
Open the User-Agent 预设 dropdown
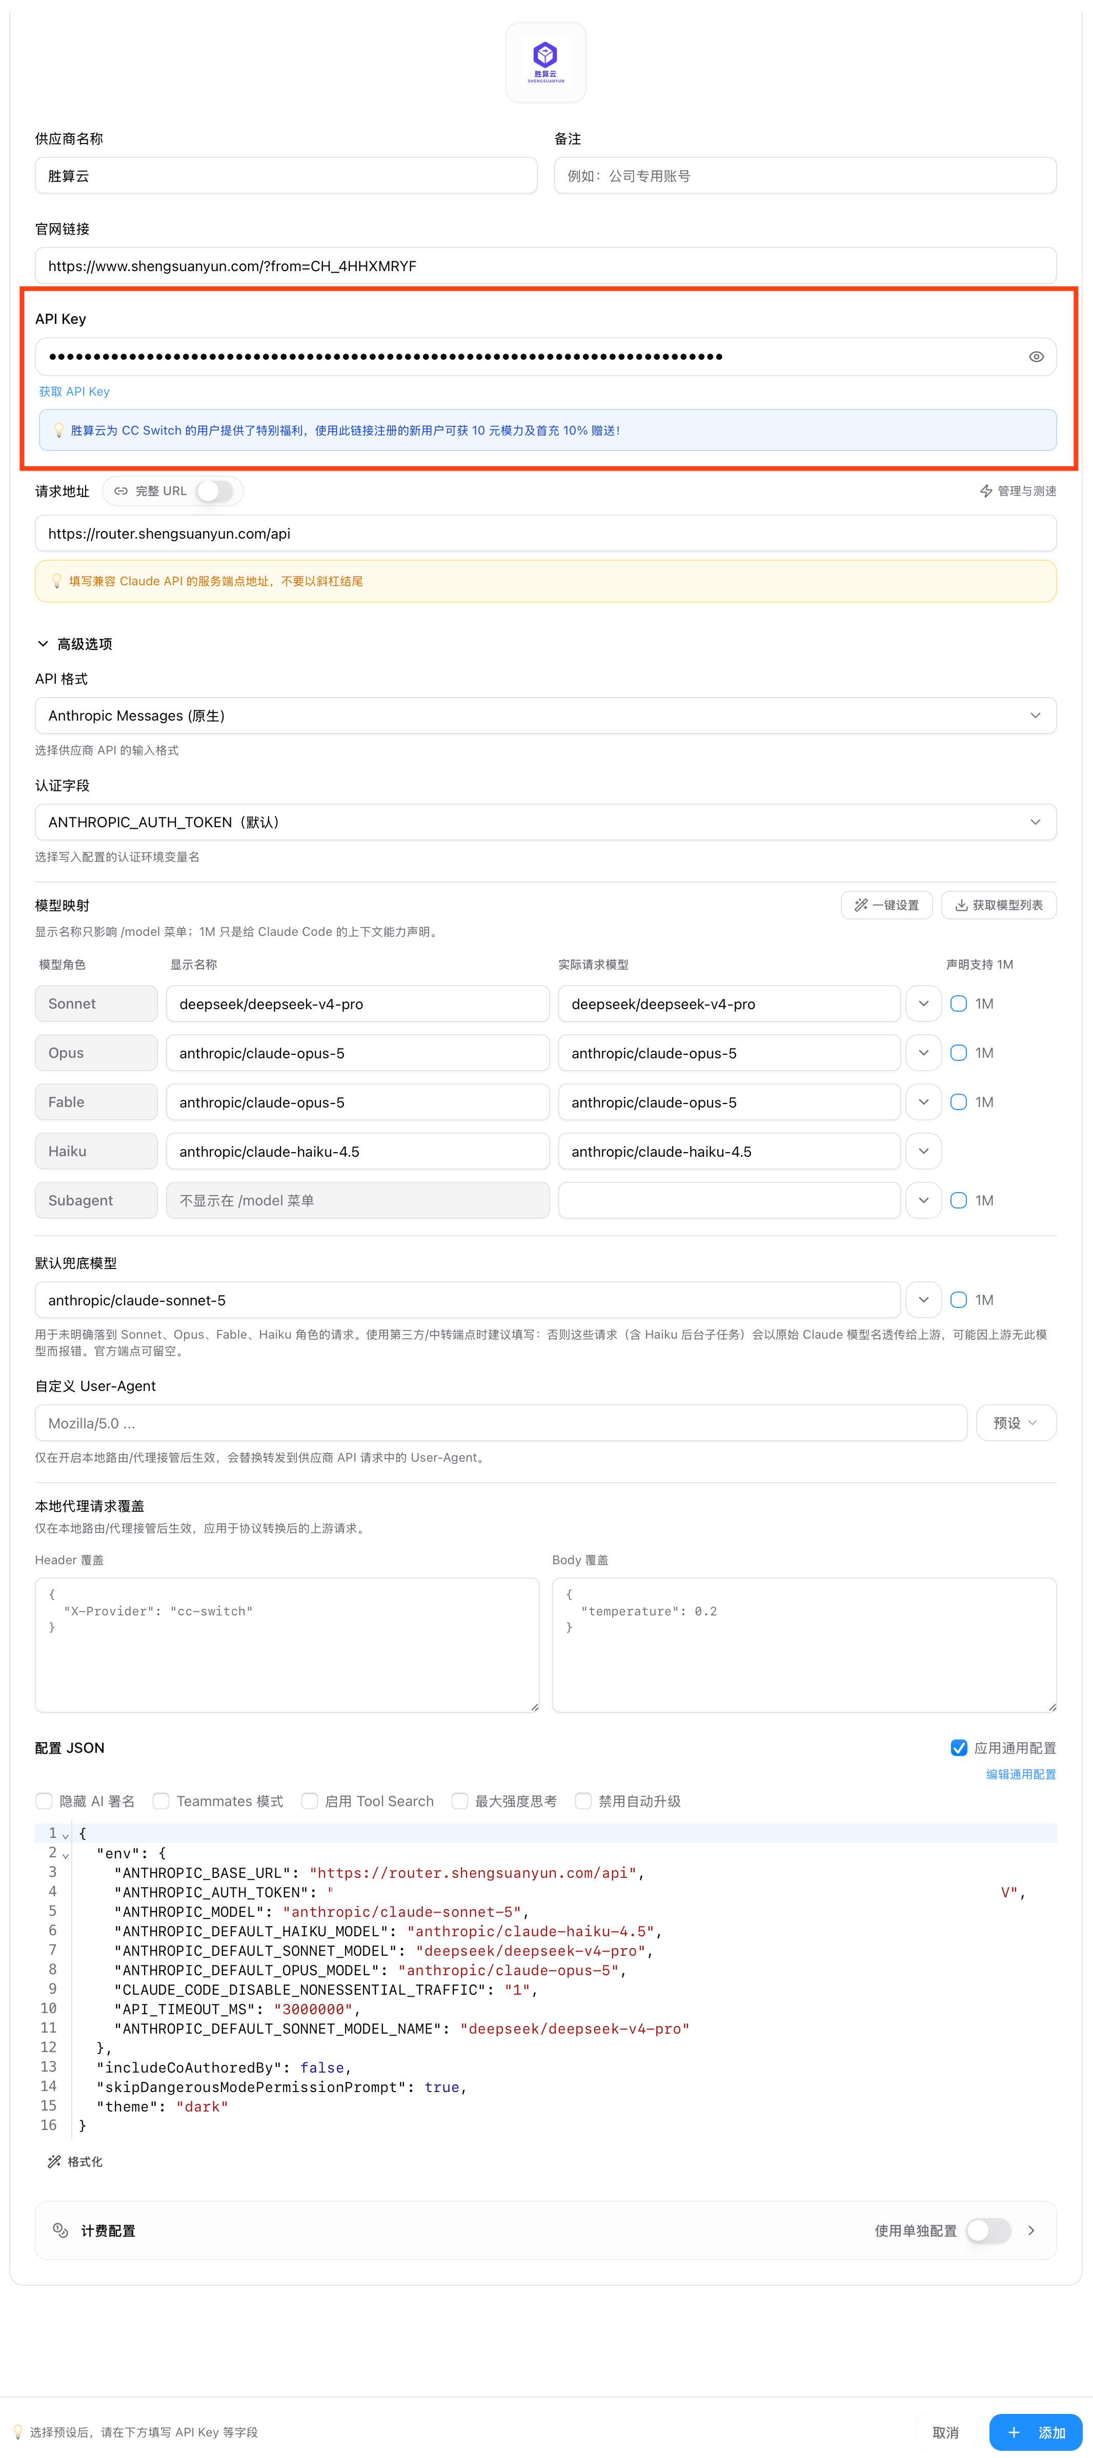(x=1016, y=1423)
